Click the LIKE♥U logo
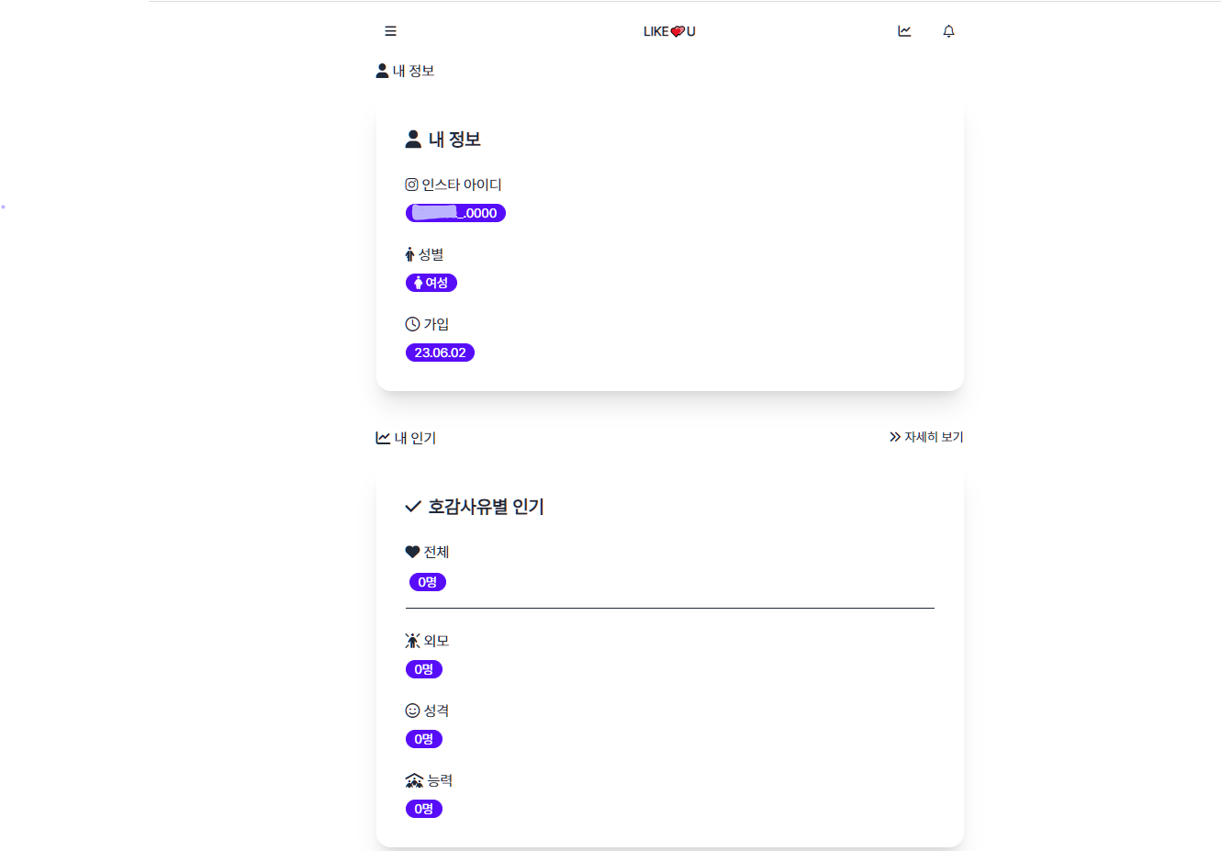Screen dimensions: 1221x851 (669, 30)
